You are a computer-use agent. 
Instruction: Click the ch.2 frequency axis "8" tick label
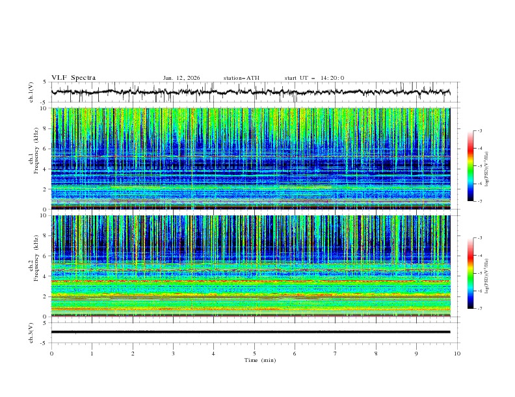[x=46, y=236]
